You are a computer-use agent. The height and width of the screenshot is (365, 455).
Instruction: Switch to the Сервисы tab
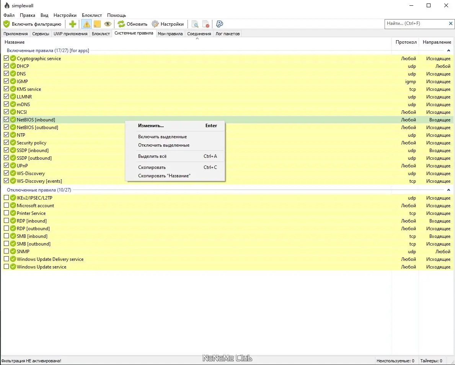pos(41,34)
